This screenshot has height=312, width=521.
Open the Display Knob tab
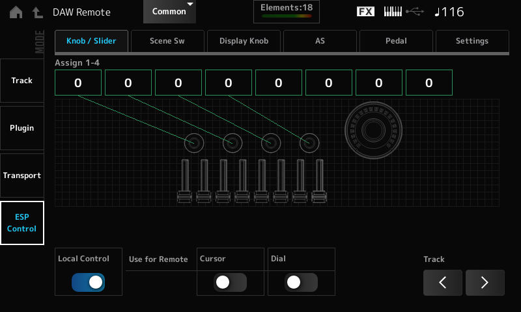point(244,41)
